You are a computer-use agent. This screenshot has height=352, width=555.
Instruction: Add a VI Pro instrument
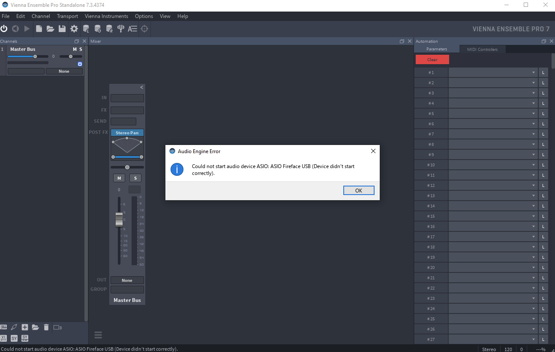click(3, 338)
